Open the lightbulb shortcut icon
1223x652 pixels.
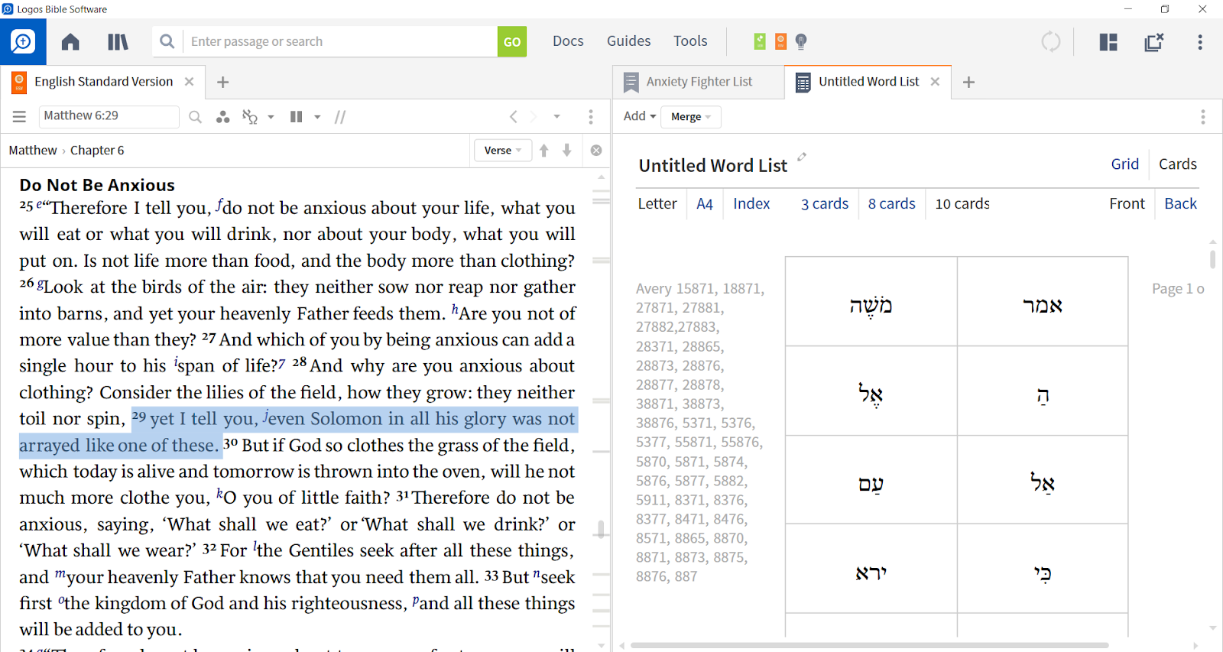click(x=801, y=41)
